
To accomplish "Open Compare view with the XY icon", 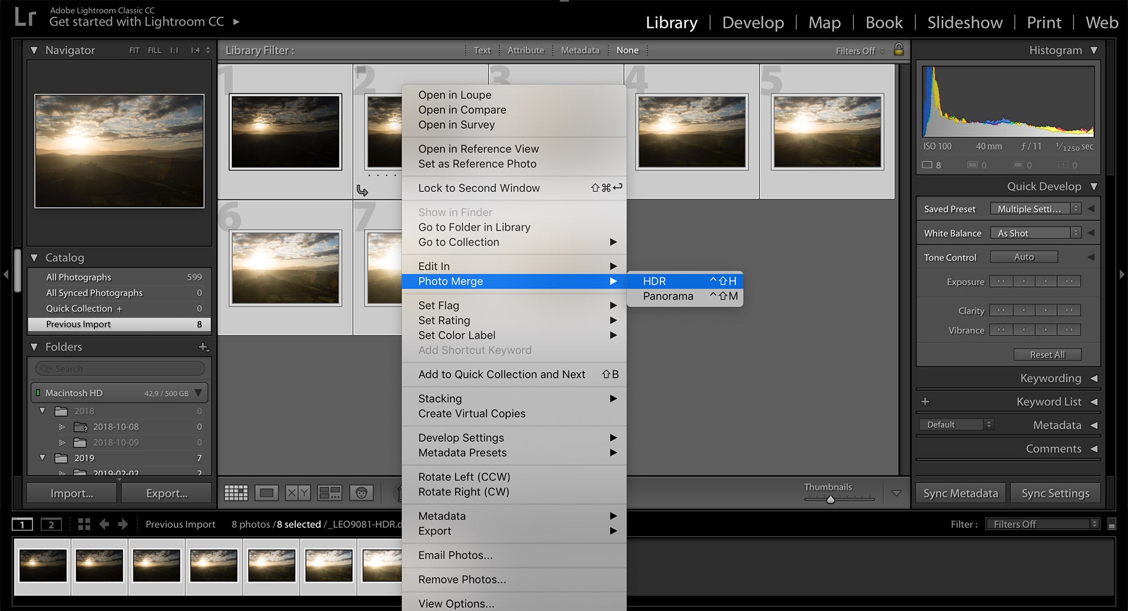I will [298, 493].
